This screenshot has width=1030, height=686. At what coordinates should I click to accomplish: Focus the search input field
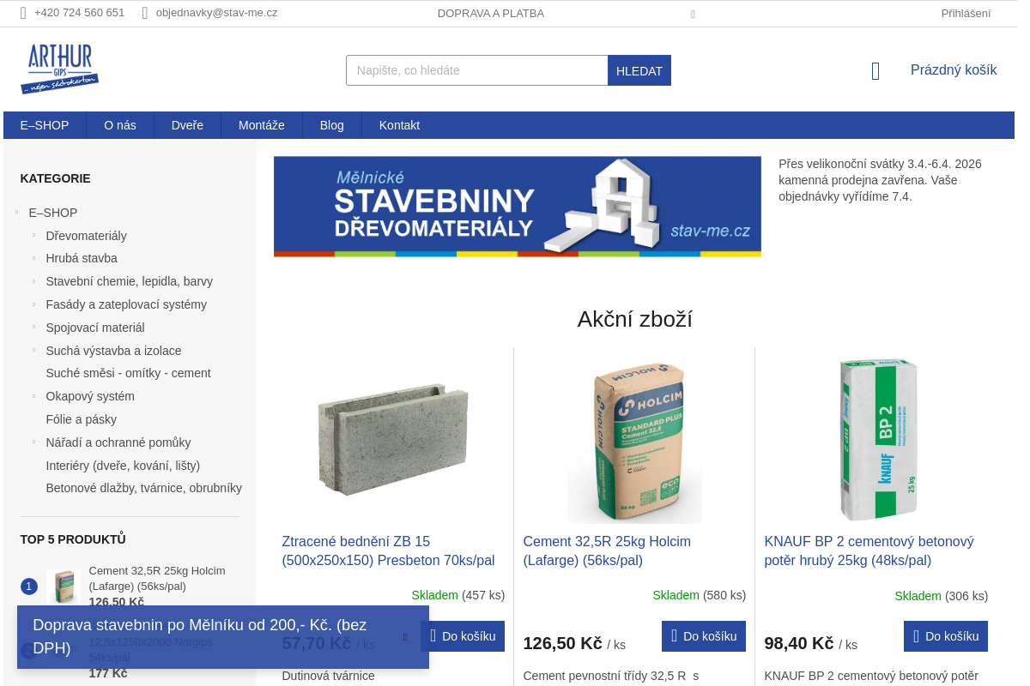477,70
